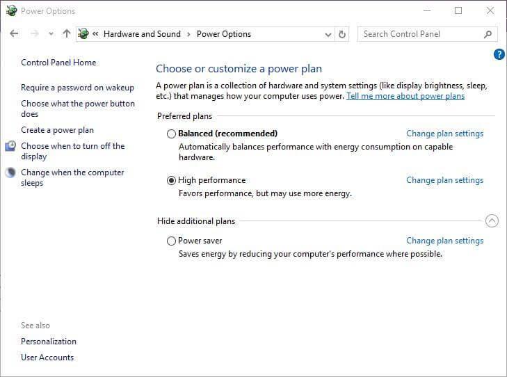Viewport: 507px width, 377px height.
Task: Open Help with the blue question mark
Action: (x=499, y=54)
